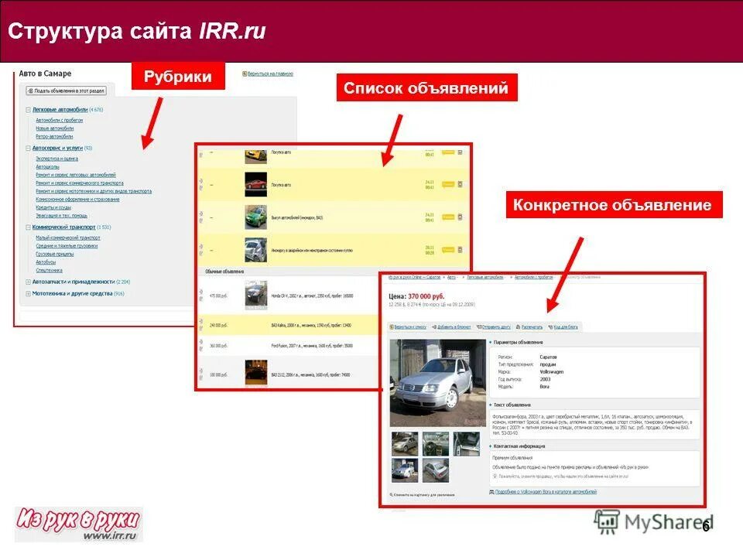Click the Распечатать (print) icon on the ad toolbar

518,325
